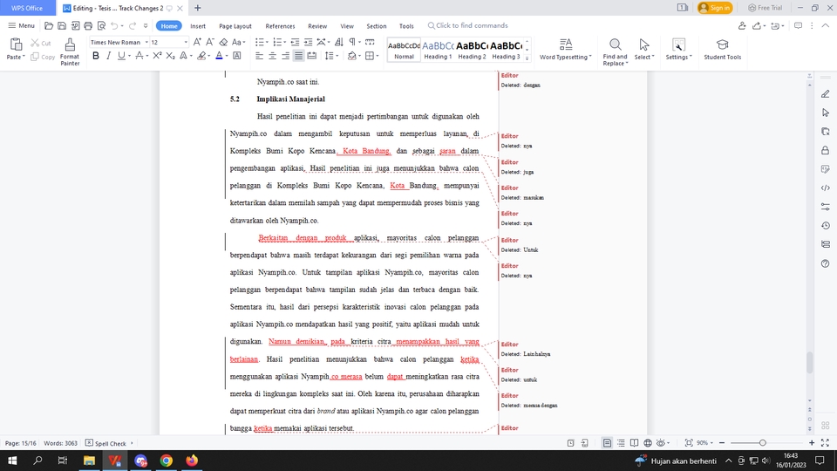This screenshot has height=471, width=837.
Task: Click the Undo arrow
Action: coord(114,25)
